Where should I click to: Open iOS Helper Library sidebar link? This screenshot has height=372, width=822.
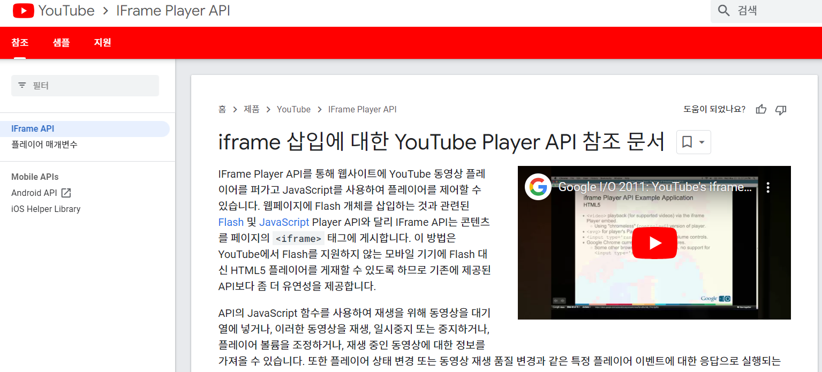pyautogui.click(x=46, y=209)
